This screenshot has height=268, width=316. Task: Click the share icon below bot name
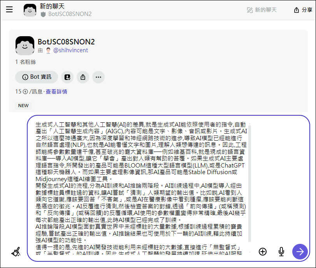pyautogui.click(x=83, y=77)
